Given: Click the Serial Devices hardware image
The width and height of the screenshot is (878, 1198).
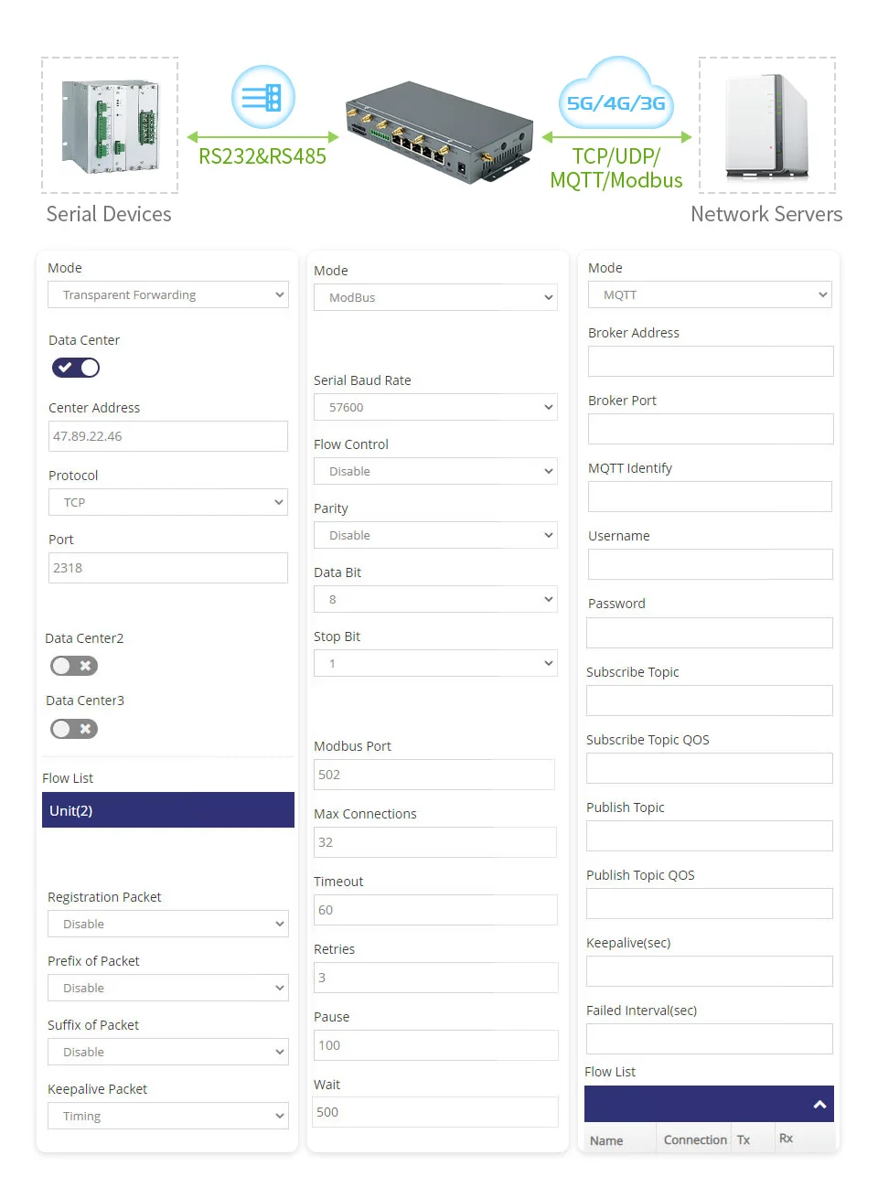Looking at the screenshot, I should [110, 125].
